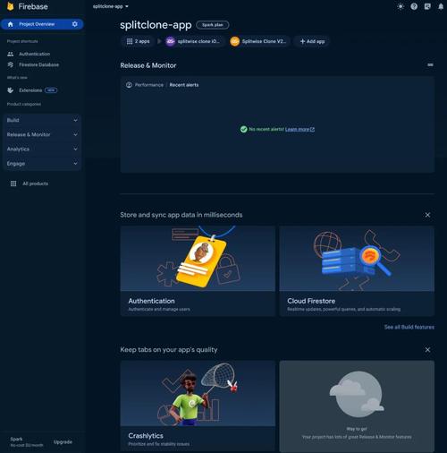Switch to the Recent alerts tab
Screen dimensions: 447x453
pyautogui.click(x=184, y=85)
